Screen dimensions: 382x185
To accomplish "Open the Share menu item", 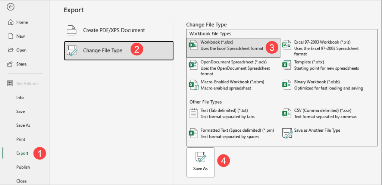I will click(21, 64).
